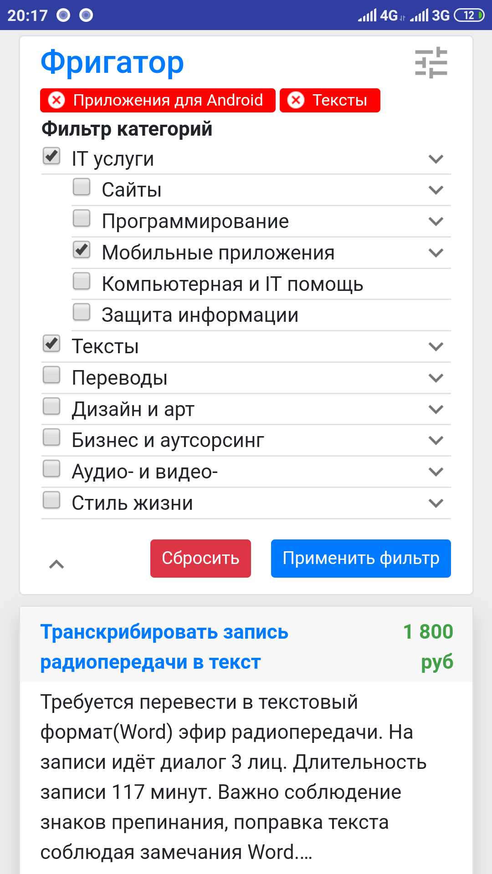492x874 pixels.
Task: Expand the Программирование subcategory chevron
Action: coord(436,222)
